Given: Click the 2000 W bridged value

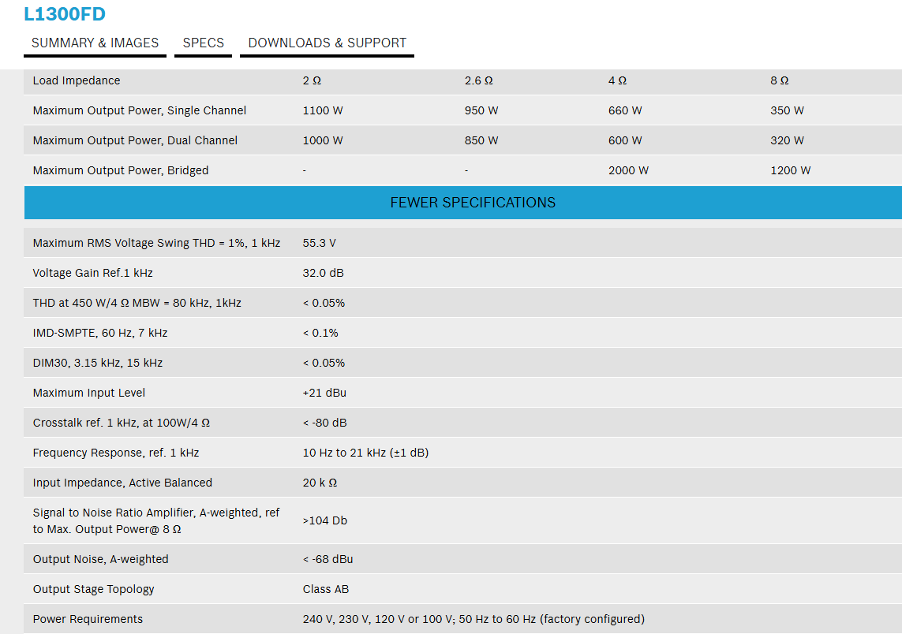Looking at the screenshot, I should [628, 170].
